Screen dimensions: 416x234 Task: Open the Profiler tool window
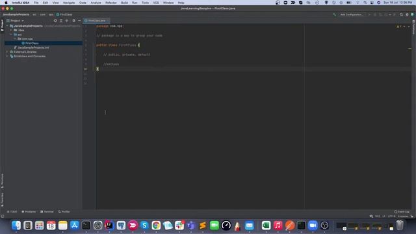tap(64, 212)
